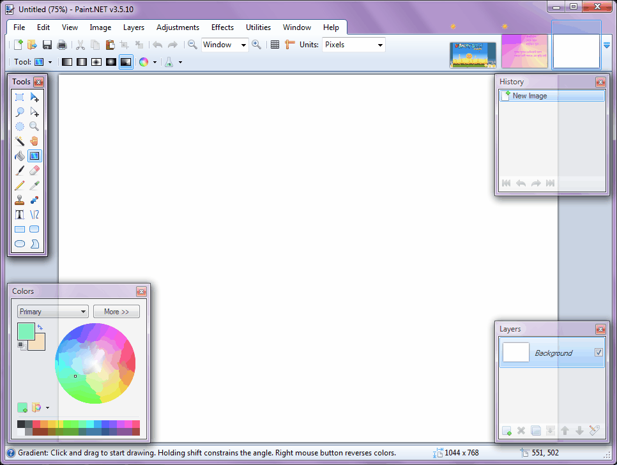
Task: Select the Rounded Rectangle tool
Action: click(34, 229)
